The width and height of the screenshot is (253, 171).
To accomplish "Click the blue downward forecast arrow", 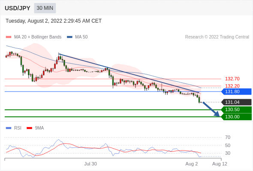I will 211,109.
